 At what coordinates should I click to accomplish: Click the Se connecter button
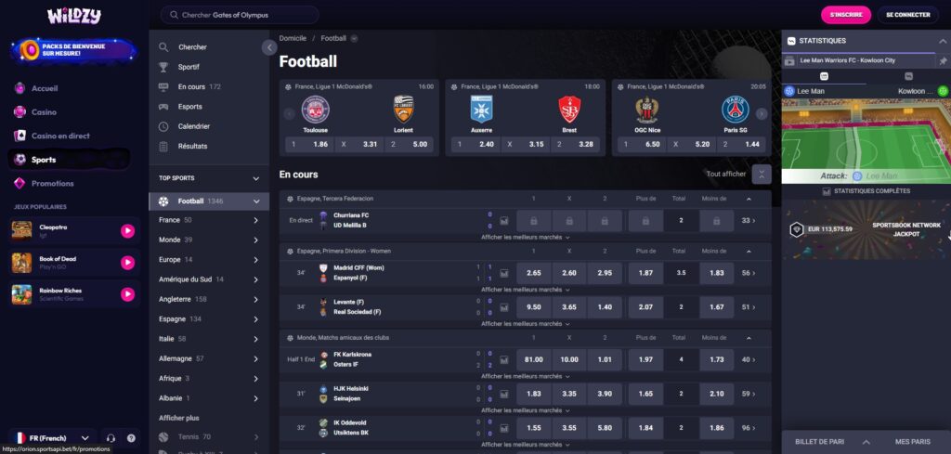pyautogui.click(x=907, y=15)
